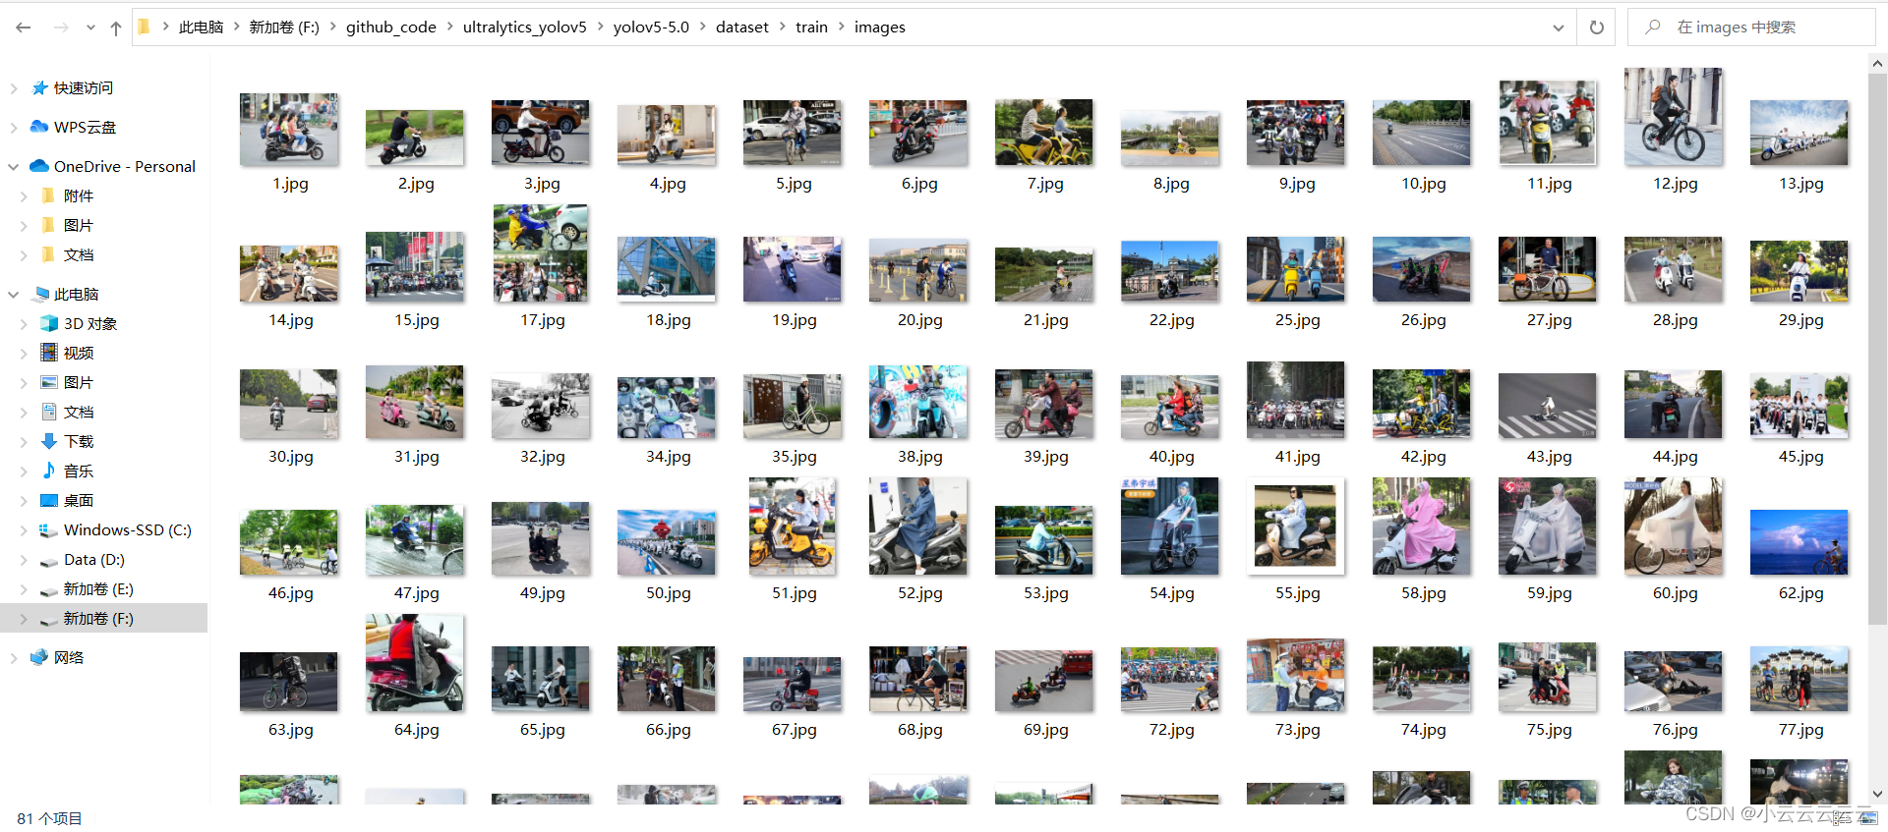Click file name 55.jpg
The height and width of the screenshot is (832, 1888).
[1298, 593]
